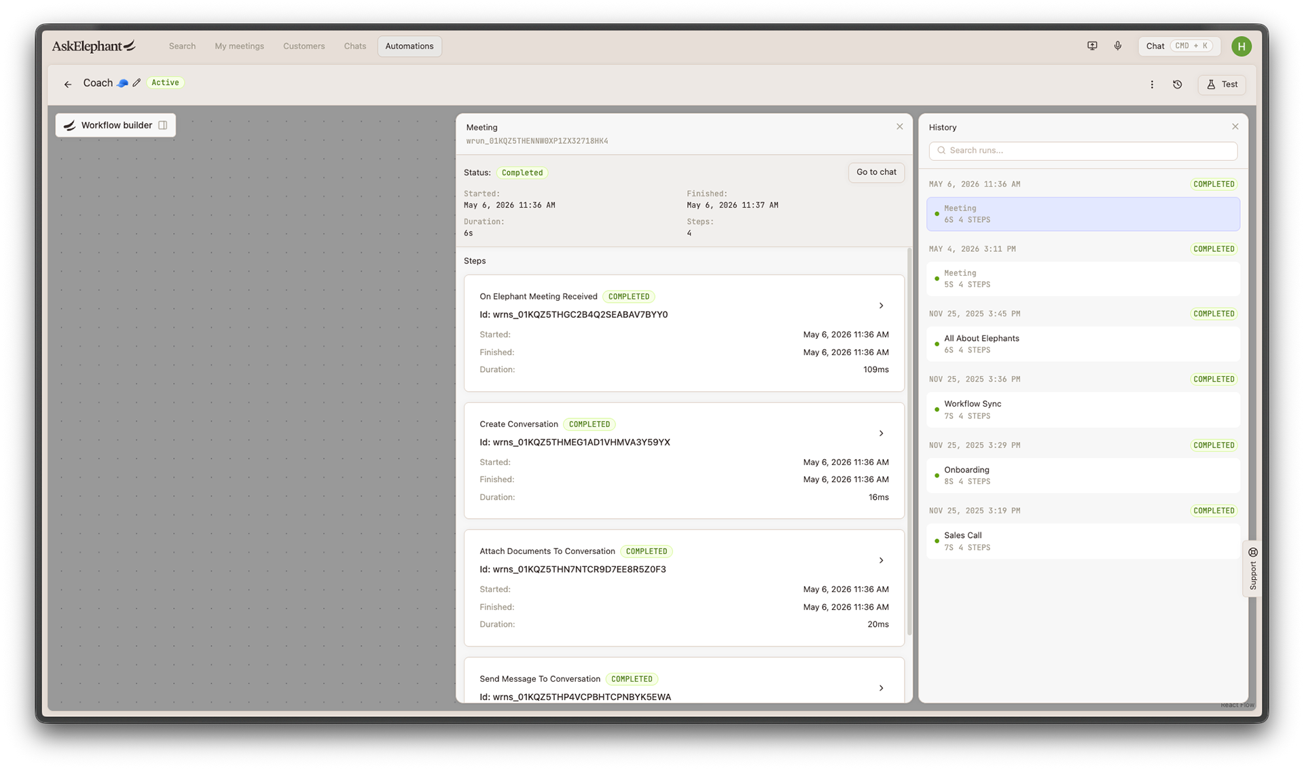
Task: Click step id wrns_01KQZ5THN7NTCR9D7EE8R5Z0F3
Action: click(573, 570)
